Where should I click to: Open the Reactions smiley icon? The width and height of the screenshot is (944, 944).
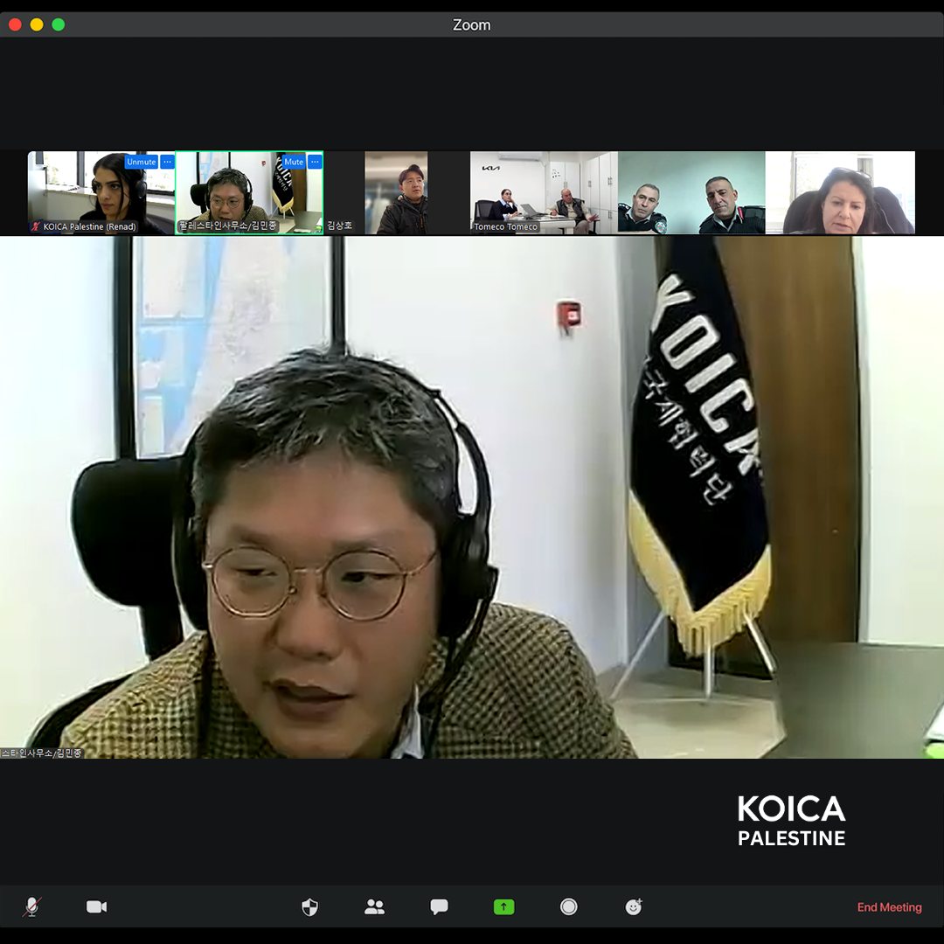click(x=634, y=906)
